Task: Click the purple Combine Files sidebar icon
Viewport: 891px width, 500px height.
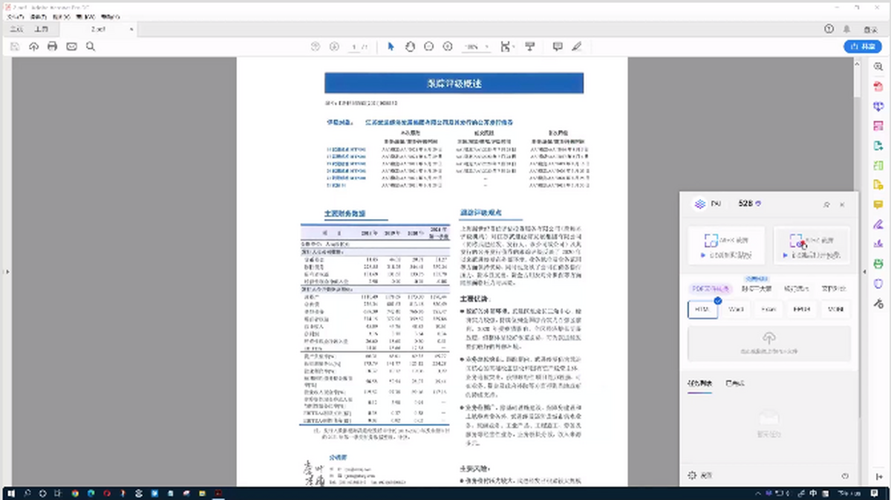Action: [x=878, y=106]
